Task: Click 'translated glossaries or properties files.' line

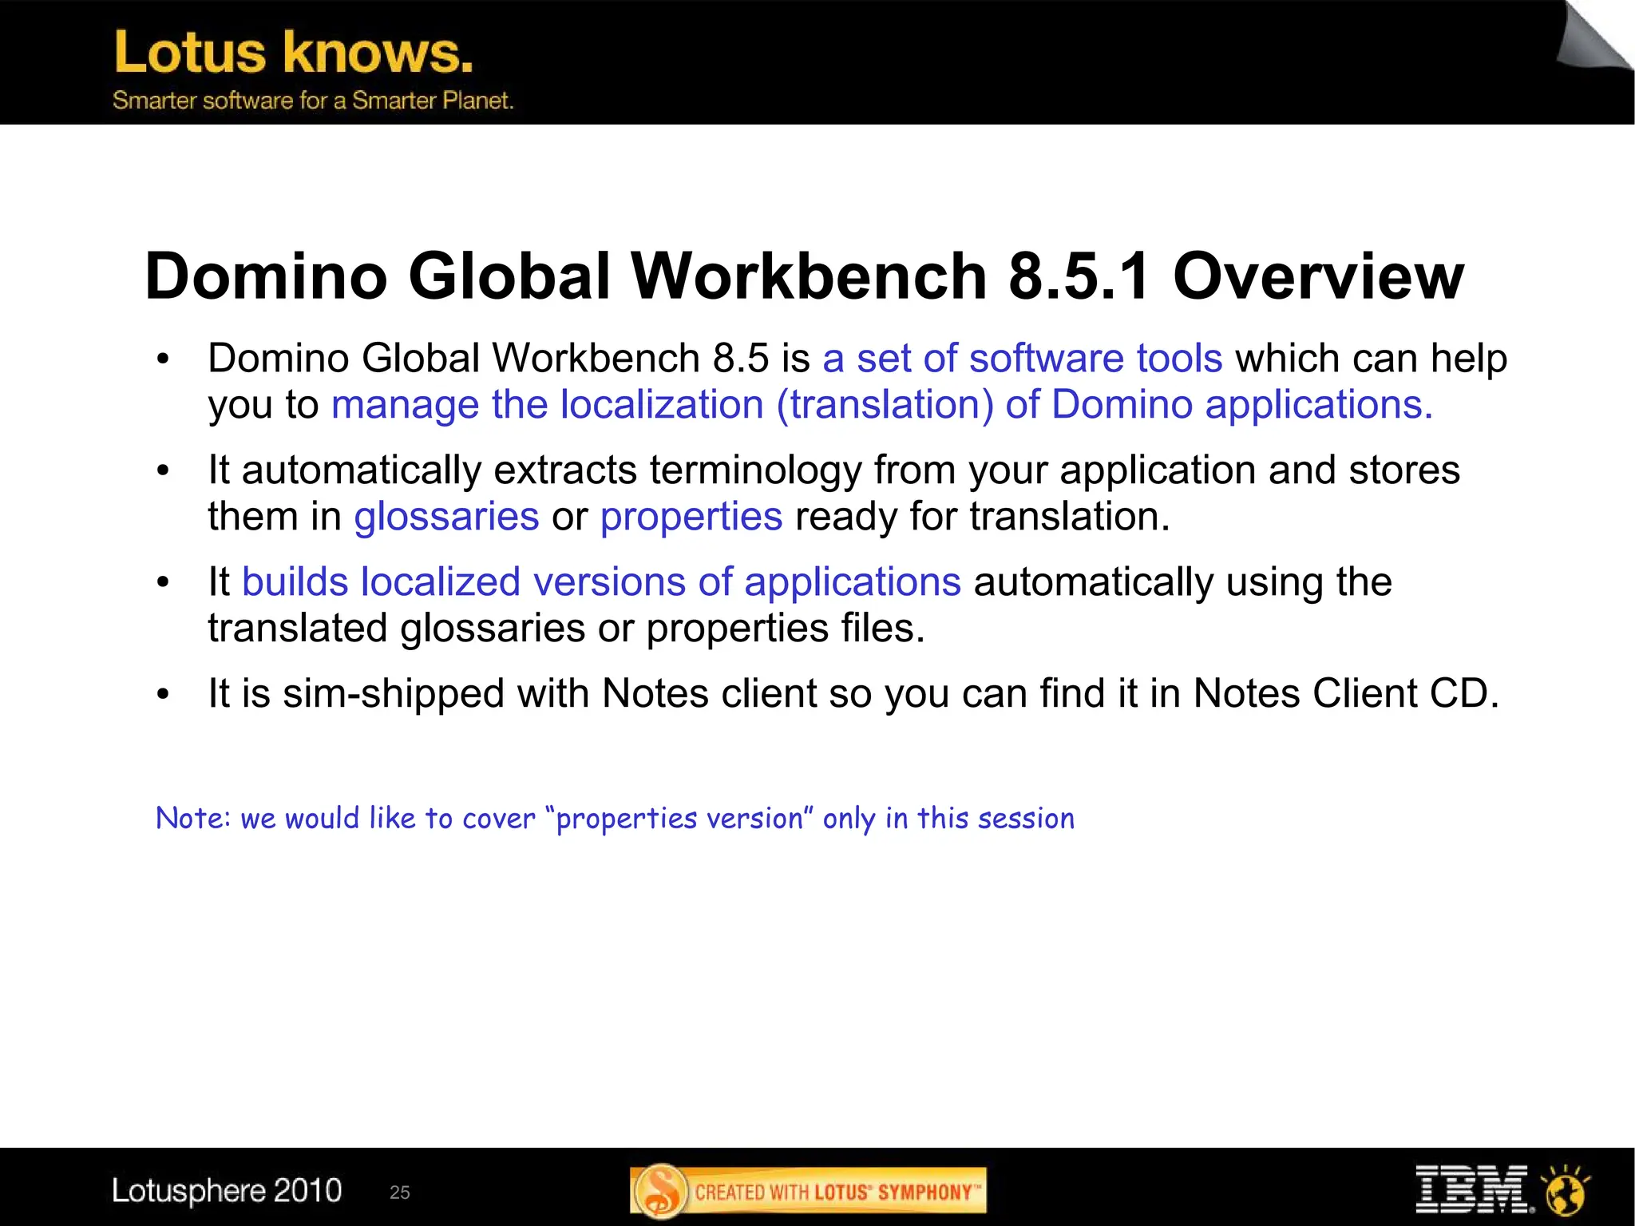Action: click(567, 628)
